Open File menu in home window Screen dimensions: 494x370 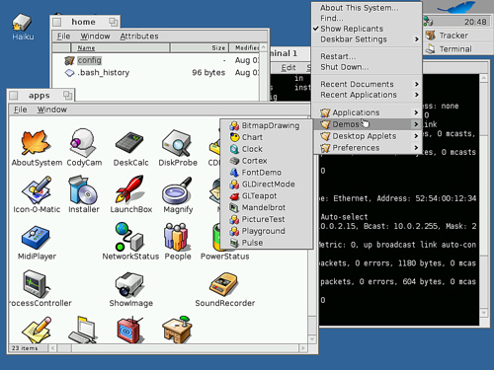63,37
